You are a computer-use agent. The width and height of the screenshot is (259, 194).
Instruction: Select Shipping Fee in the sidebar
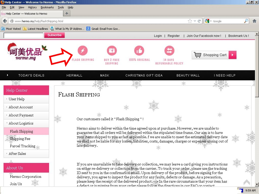(20, 139)
